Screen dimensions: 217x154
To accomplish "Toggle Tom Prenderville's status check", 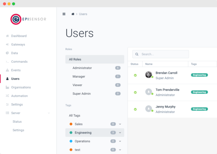I will click(135, 92).
